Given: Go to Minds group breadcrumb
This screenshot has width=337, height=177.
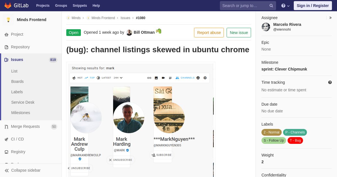Looking at the screenshot, I should (x=76, y=18).
